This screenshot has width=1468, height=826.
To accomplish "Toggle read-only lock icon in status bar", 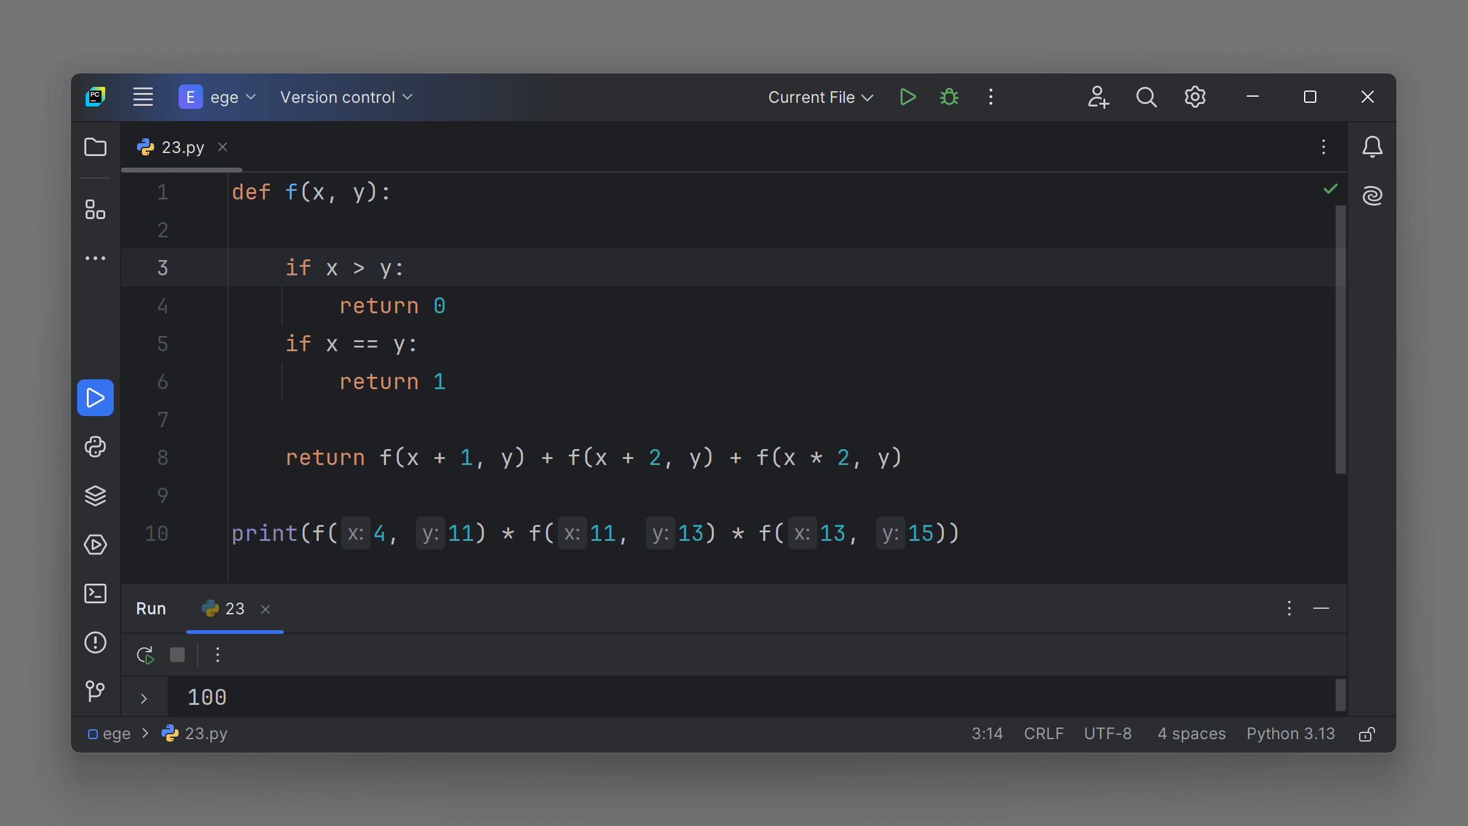I will 1366,734.
